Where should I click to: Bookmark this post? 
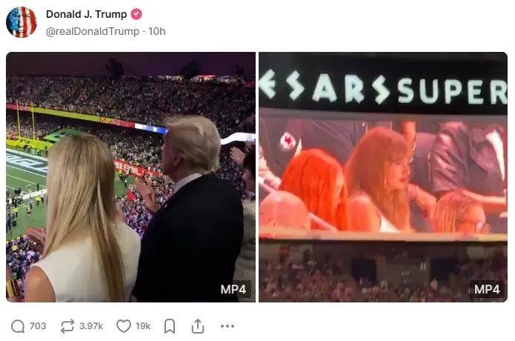coord(170,326)
